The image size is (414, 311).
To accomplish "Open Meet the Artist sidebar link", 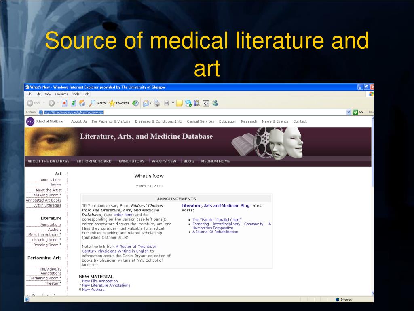I will (x=49, y=190).
